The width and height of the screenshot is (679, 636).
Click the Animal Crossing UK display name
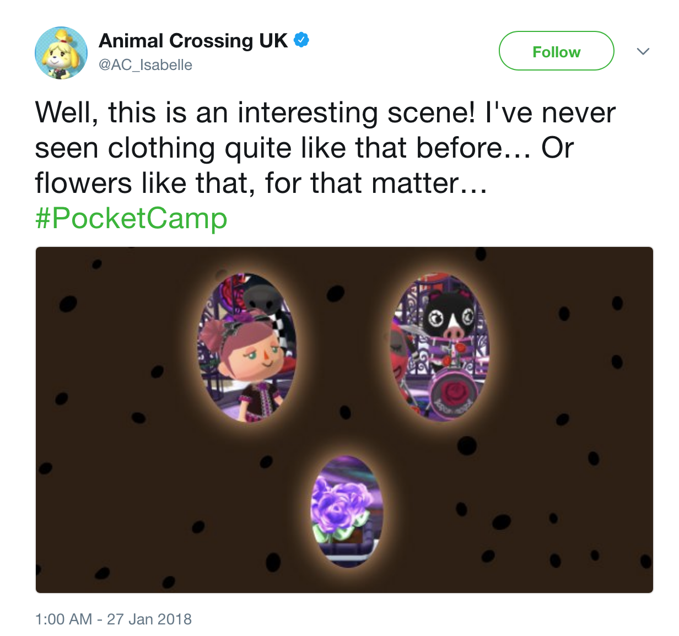coord(193,41)
